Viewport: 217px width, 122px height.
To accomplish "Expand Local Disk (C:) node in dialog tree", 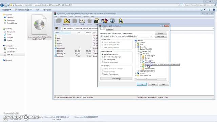I will pyautogui.click(x=138, y=49).
